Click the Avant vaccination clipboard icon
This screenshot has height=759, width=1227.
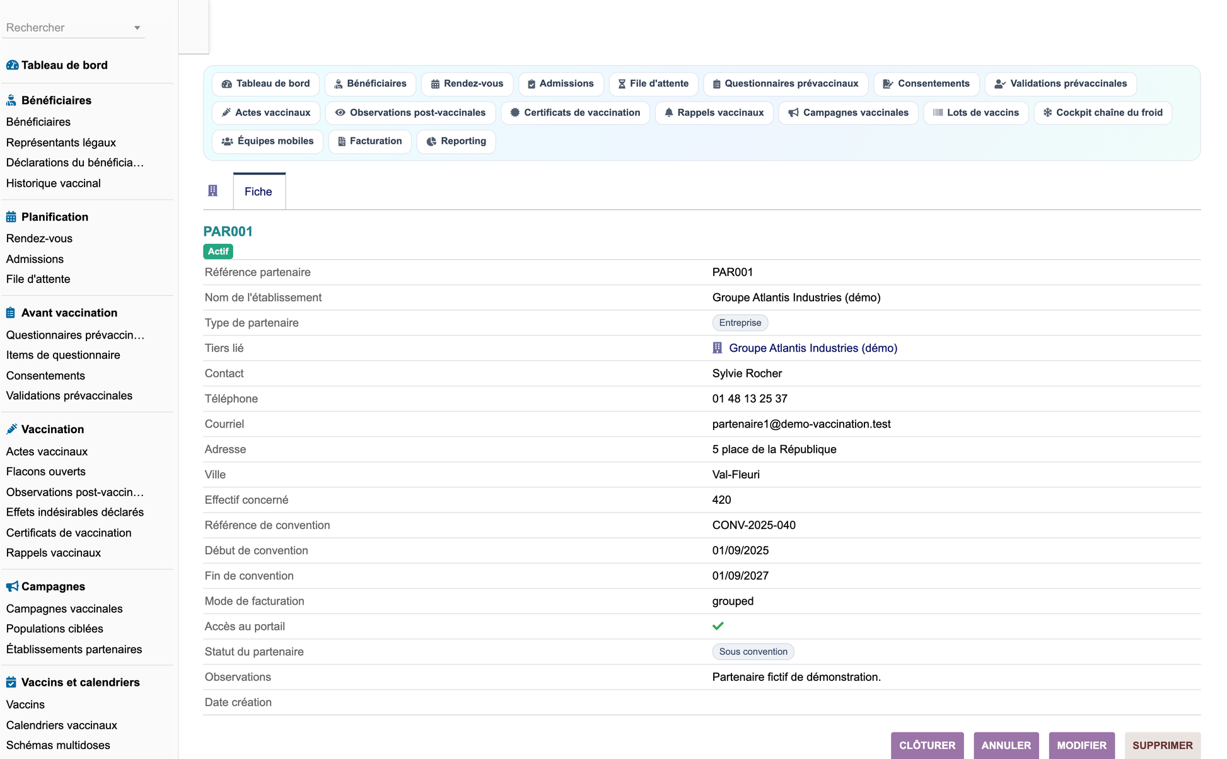pos(11,313)
